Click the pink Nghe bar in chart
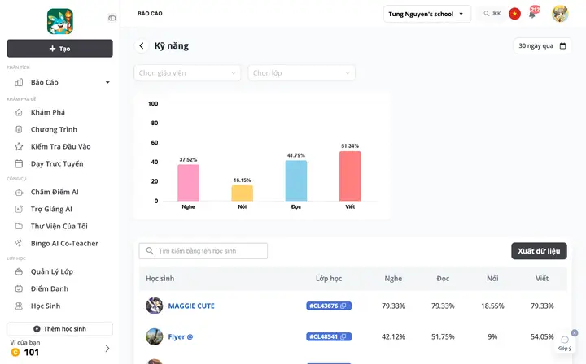 [188, 183]
